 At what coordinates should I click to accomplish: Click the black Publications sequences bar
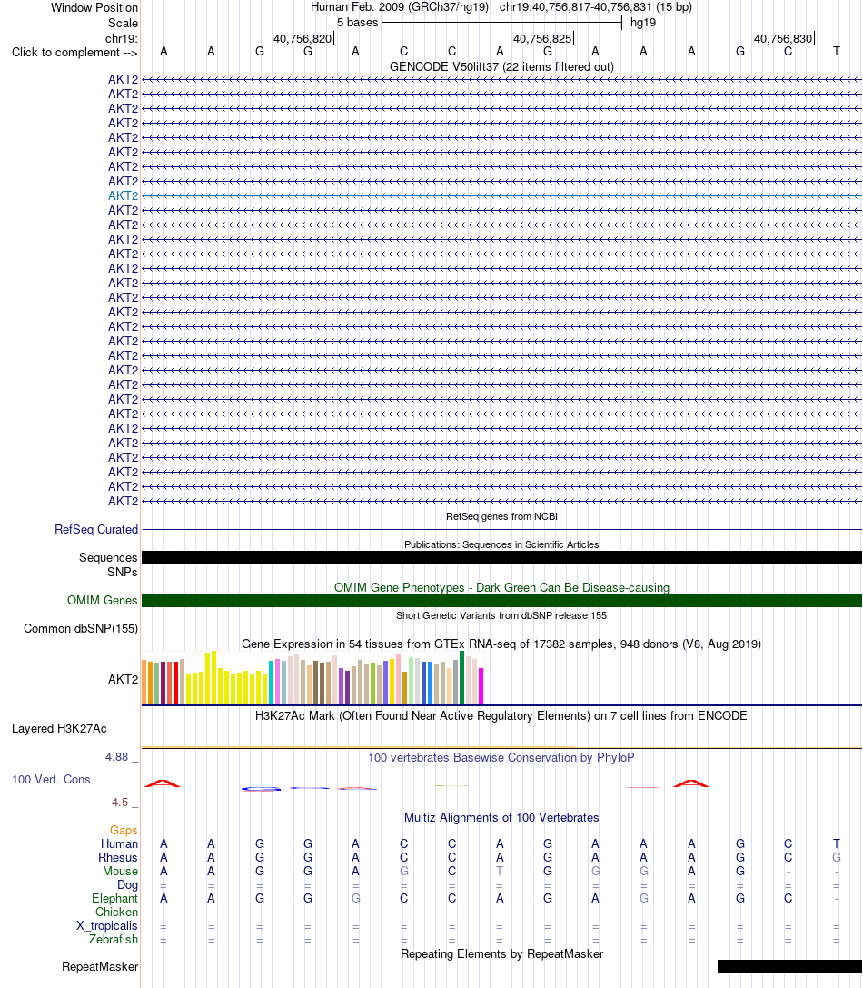click(x=501, y=558)
